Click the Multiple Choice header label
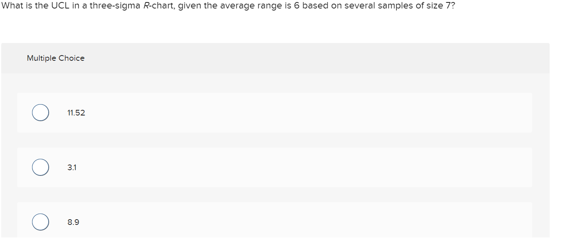The width and height of the screenshot is (574, 248). click(x=55, y=58)
